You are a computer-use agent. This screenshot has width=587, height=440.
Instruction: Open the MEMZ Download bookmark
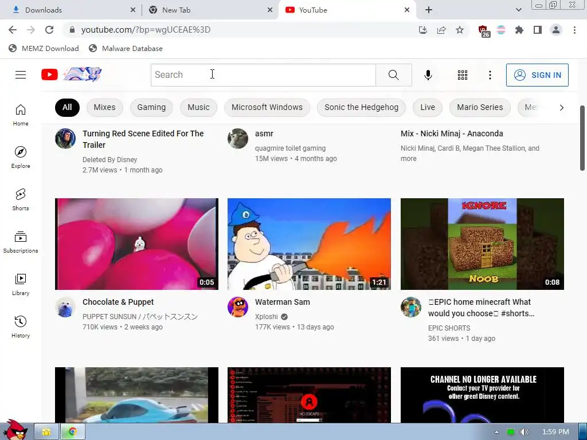click(44, 48)
